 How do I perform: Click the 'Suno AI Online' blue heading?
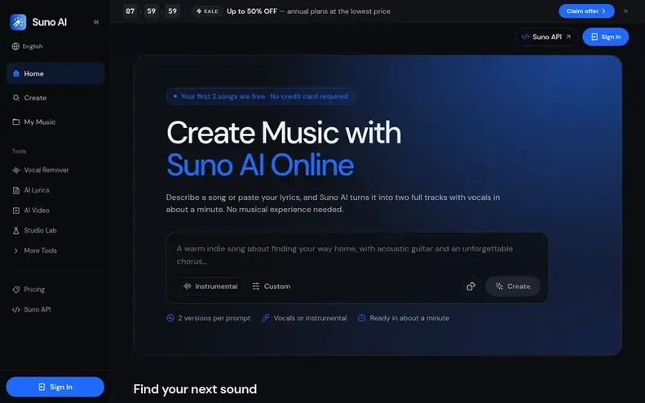(x=260, y=165)
